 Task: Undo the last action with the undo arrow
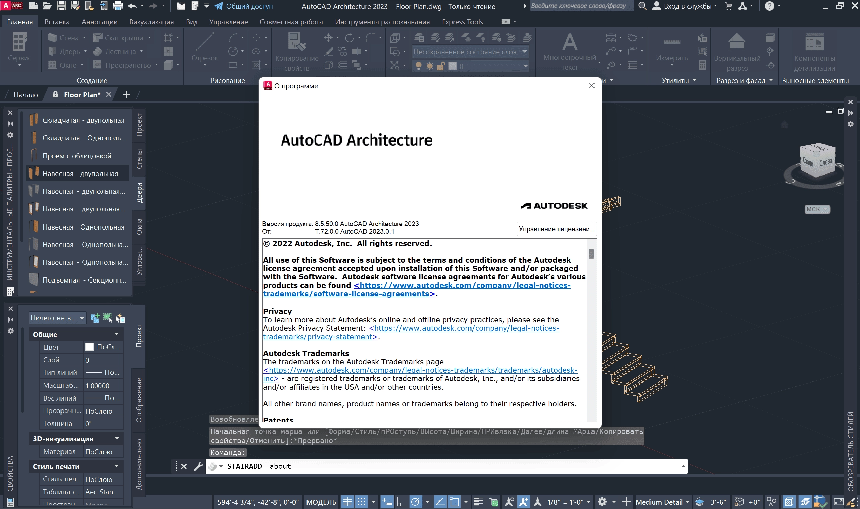[132, 6]
